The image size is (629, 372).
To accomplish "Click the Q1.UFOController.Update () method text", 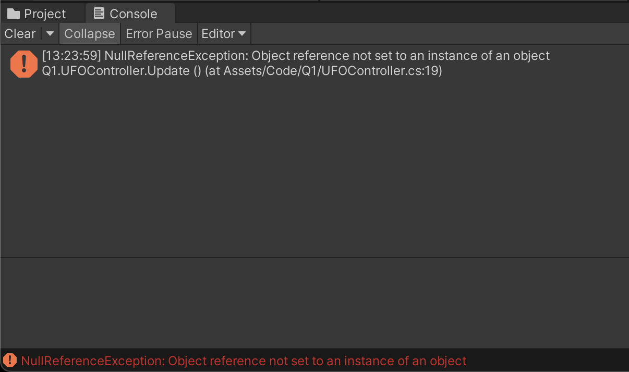I will point(121,71).
